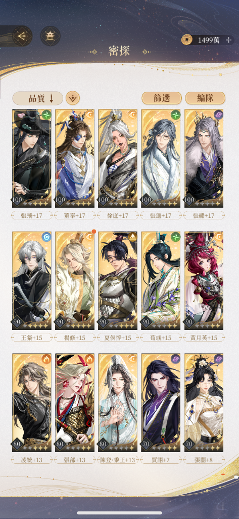Select the 荀彧+15 character card
Image resolution: width=239 pixels, height=519 pixels.
161,280
